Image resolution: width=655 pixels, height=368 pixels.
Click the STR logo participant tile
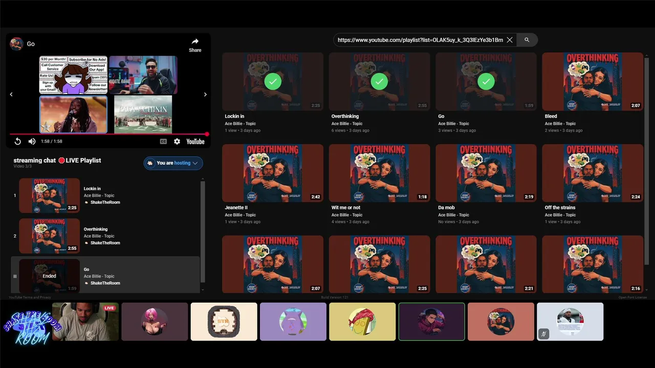coord(224,321)
